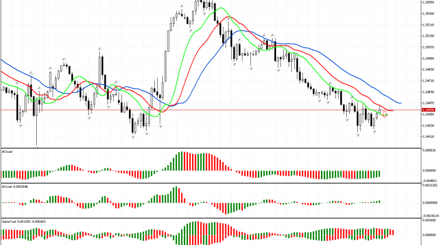
Task: Click the ACcust 0.0003846 indicator label
Action: point(15,187)
